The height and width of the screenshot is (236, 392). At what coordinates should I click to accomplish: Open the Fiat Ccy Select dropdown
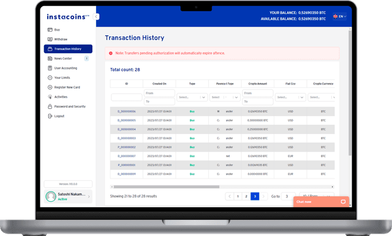[290, 97]
